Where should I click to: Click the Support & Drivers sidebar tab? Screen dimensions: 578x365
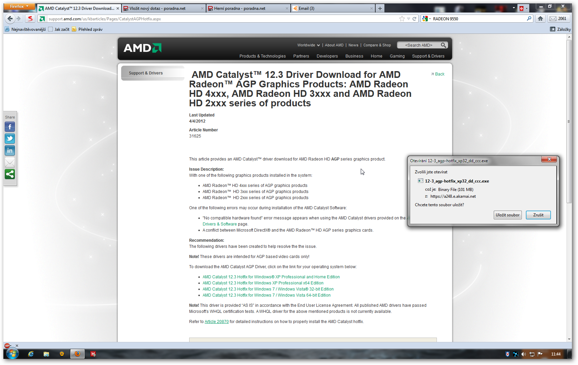(x=153, y=73)
